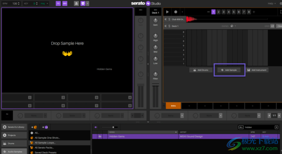Select bar 7 in the sequencer
The width and height of the screenshot is (282, 154).
pos(244,12)
